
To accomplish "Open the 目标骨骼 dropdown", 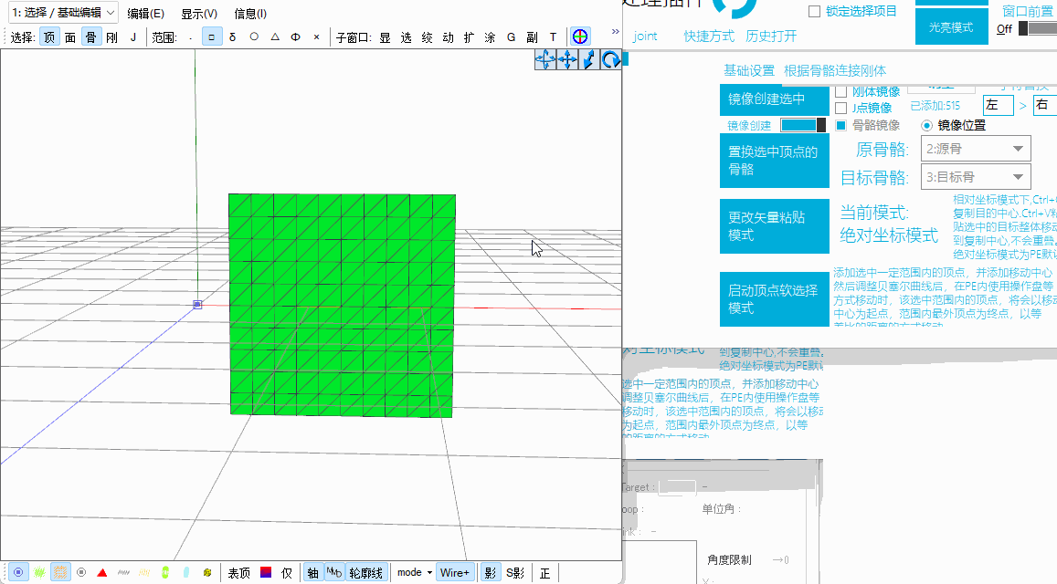I will (976, 177).
